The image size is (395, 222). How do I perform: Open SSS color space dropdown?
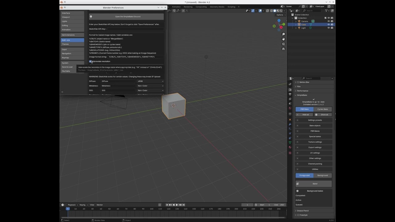tap(150, 90)
